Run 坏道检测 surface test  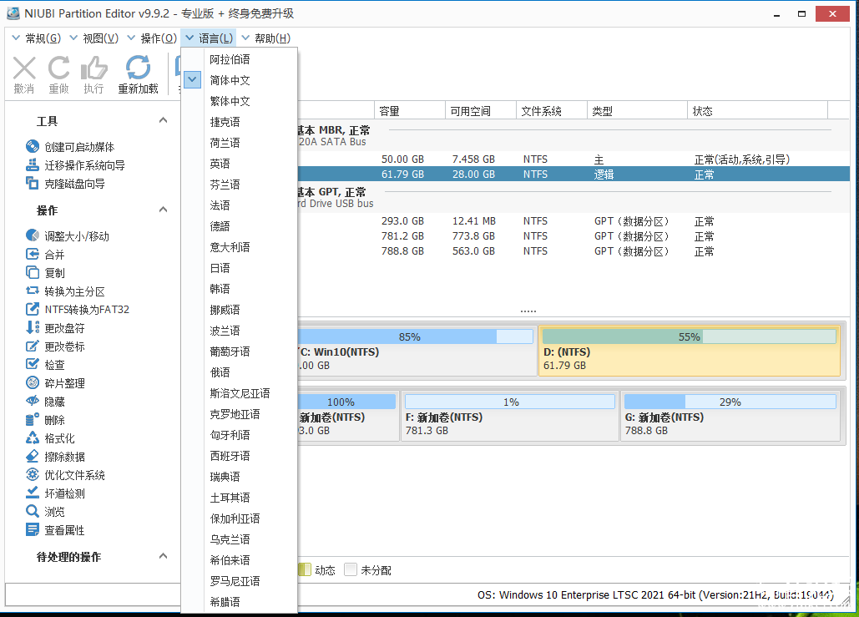55,493
